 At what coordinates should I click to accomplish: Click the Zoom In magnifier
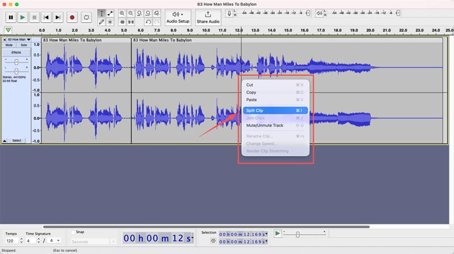[122, 13]
